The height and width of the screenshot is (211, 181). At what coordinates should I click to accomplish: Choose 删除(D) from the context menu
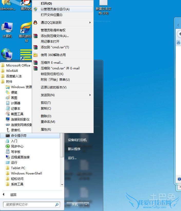tap(63, 116)
